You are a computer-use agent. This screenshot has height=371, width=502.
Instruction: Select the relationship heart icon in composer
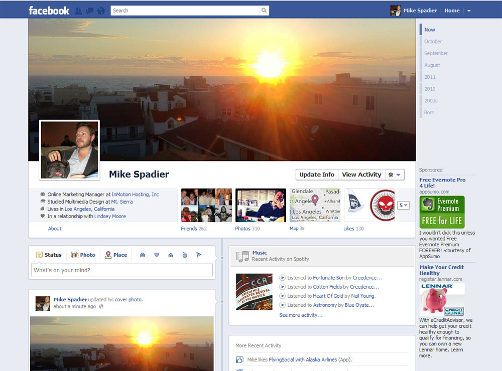(157, 255)
